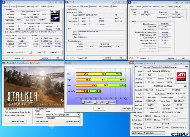Toggle the CUDA checkbox in GPU-Z
Viewport: 190px width, 137px height.
[x=155, y=128]
